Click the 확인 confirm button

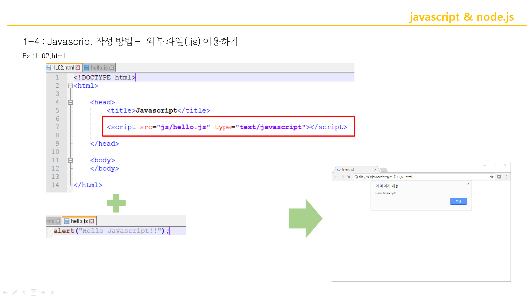(458, 201)
